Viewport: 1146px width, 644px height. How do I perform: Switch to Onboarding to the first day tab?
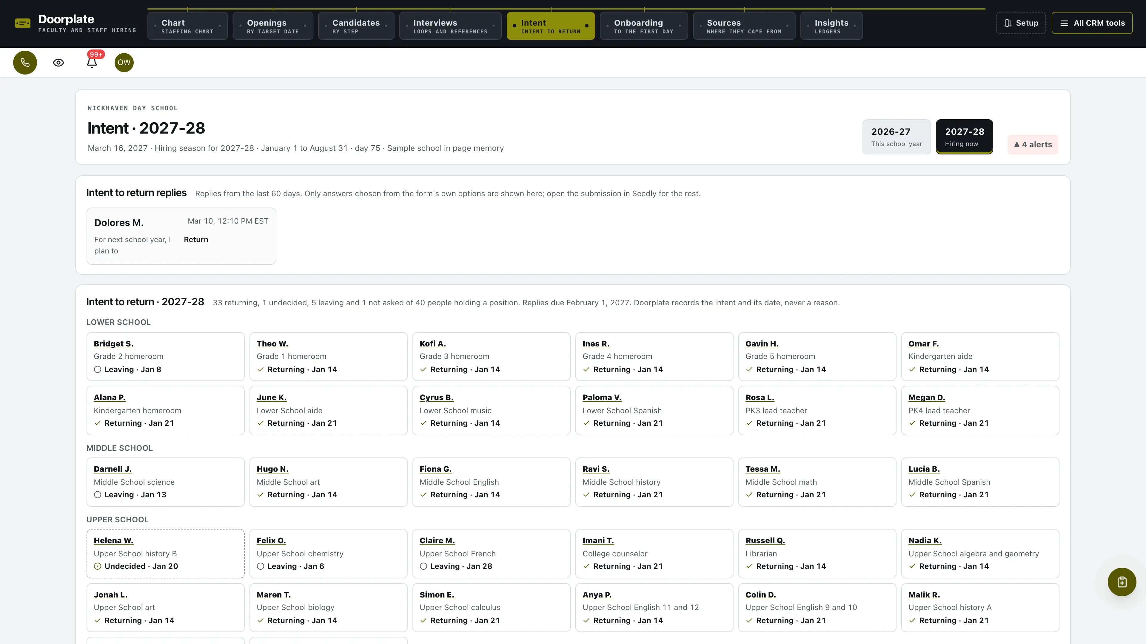click(x=644, y=26)
